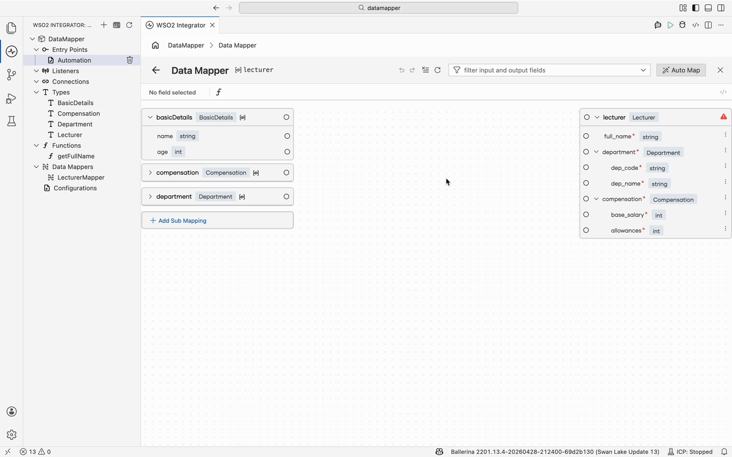Expand the department input node
Screen dimensions: 732x457
[x=150, y=196]
